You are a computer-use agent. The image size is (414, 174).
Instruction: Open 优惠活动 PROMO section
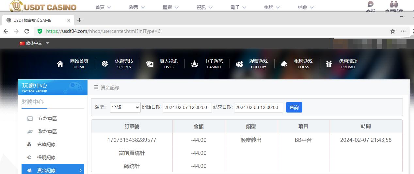tap(348, 64)
